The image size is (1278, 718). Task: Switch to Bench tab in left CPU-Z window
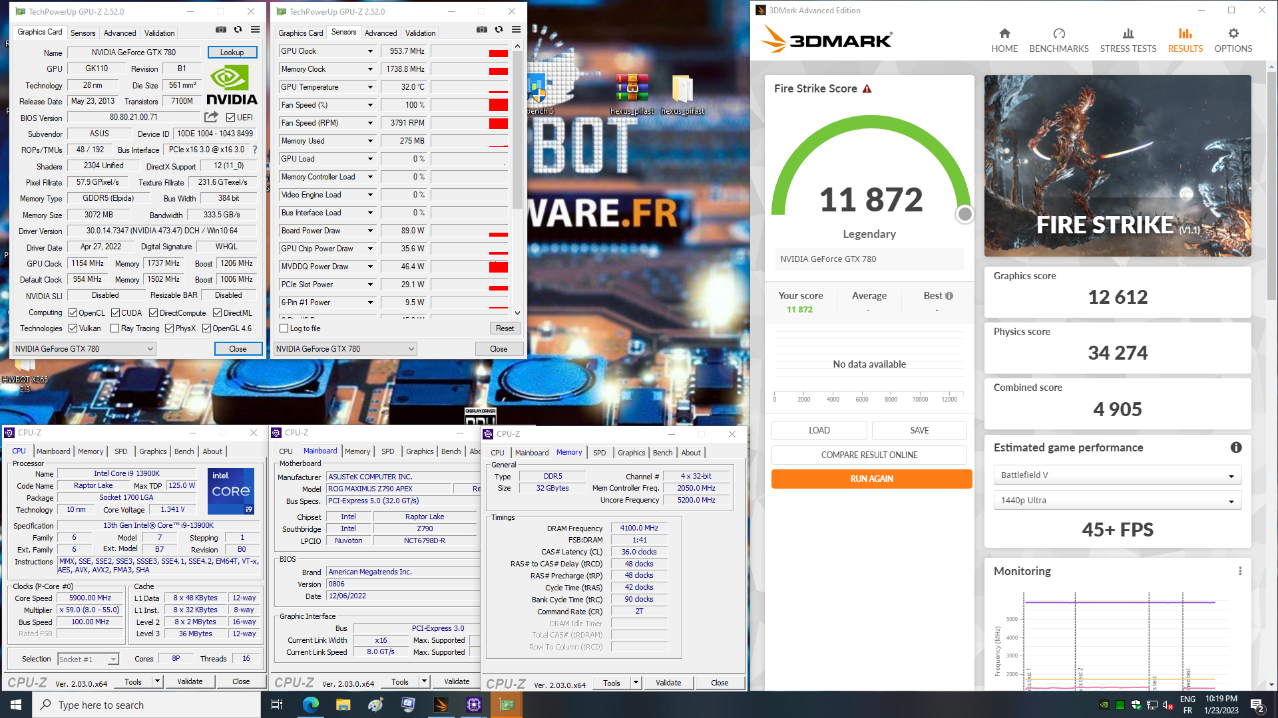coord(184,451)
